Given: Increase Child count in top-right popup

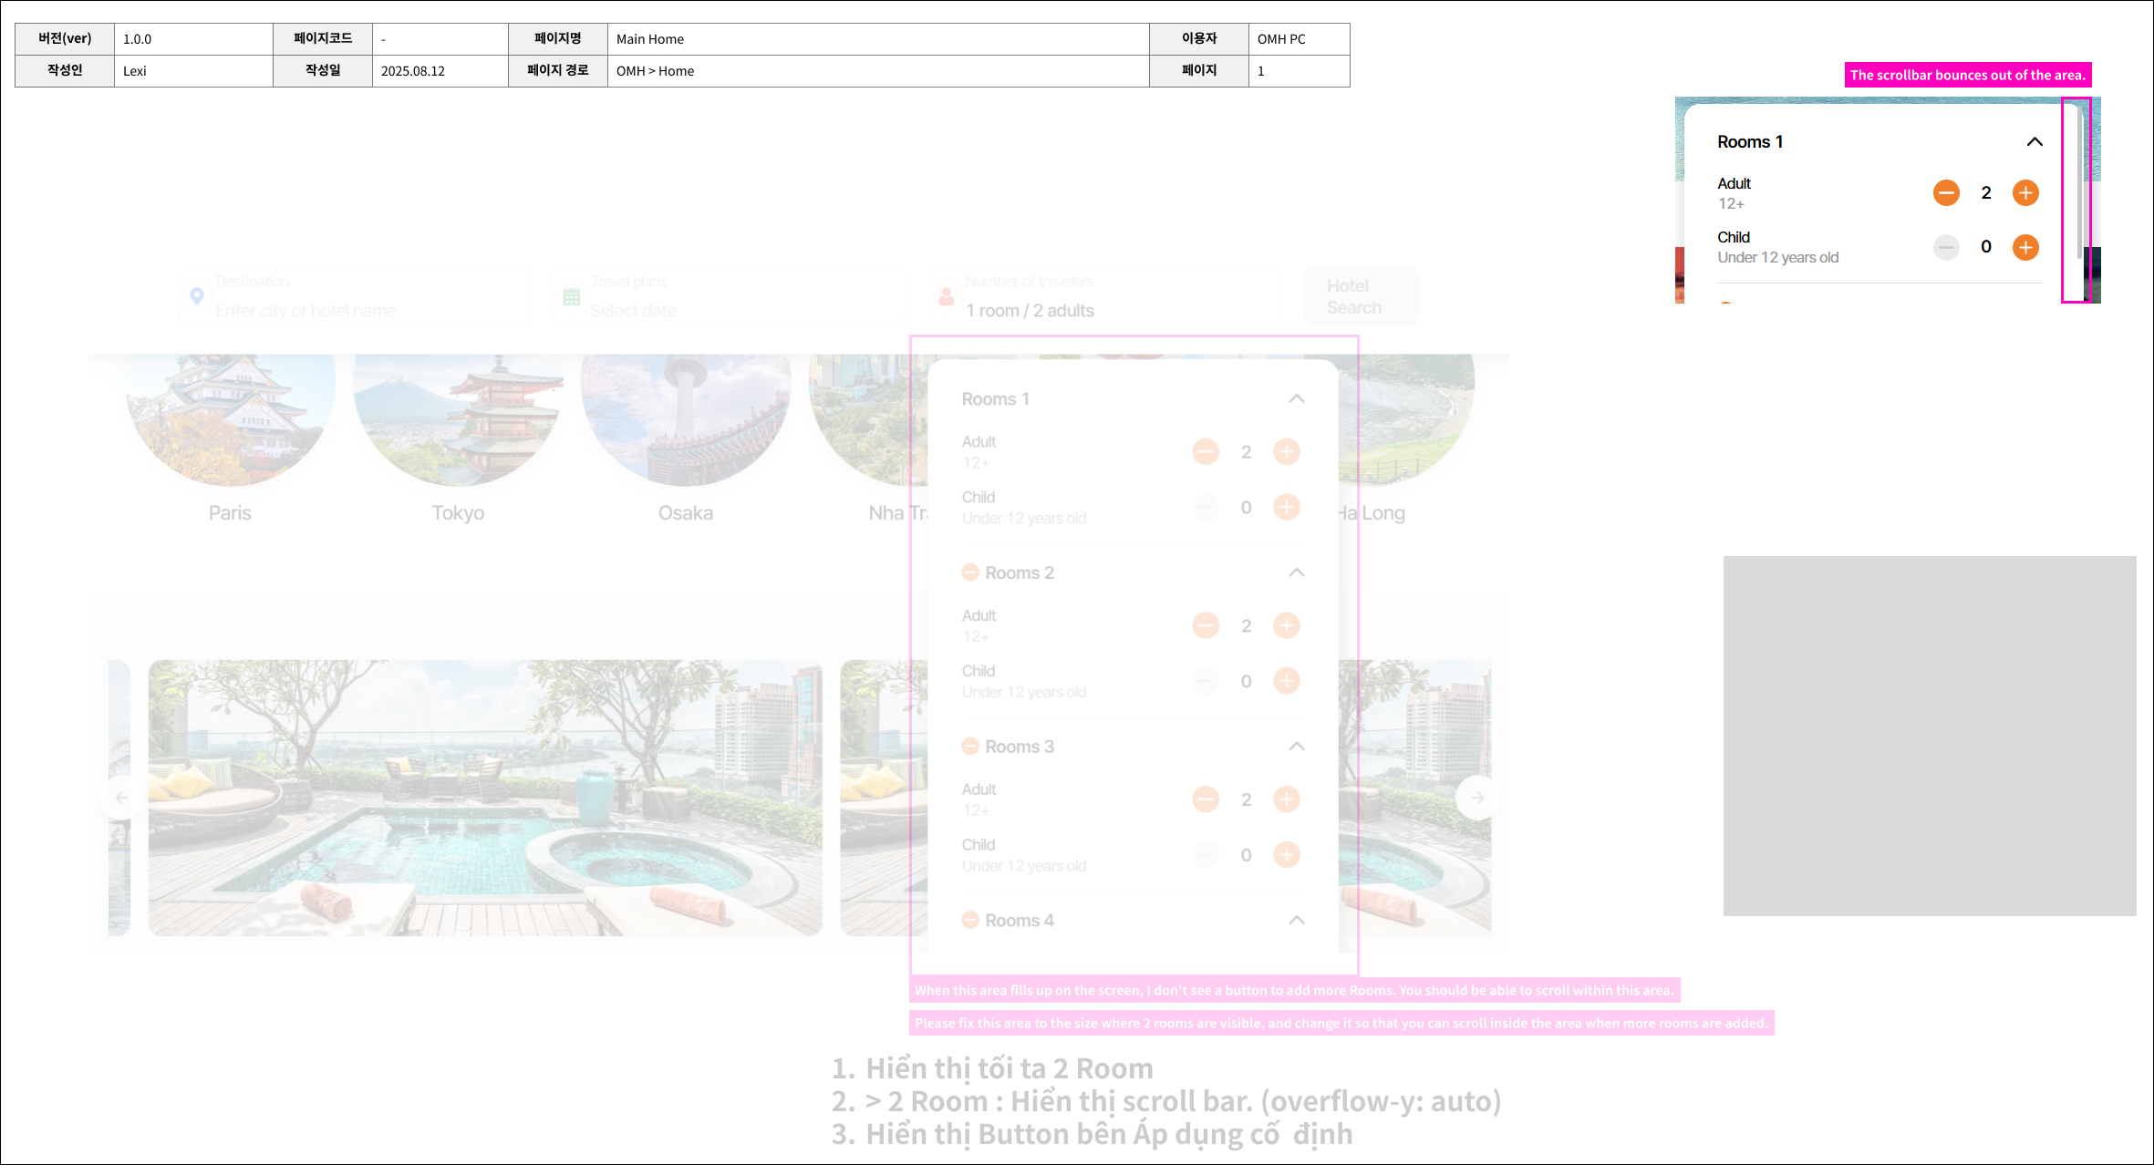Looking at the screenshot, I should tap(2025, 247).
